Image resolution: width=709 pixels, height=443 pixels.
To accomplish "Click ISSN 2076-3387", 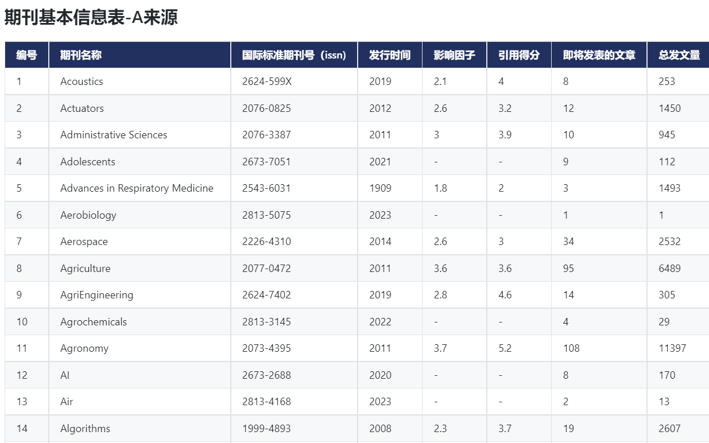I will tap(266, 135).
